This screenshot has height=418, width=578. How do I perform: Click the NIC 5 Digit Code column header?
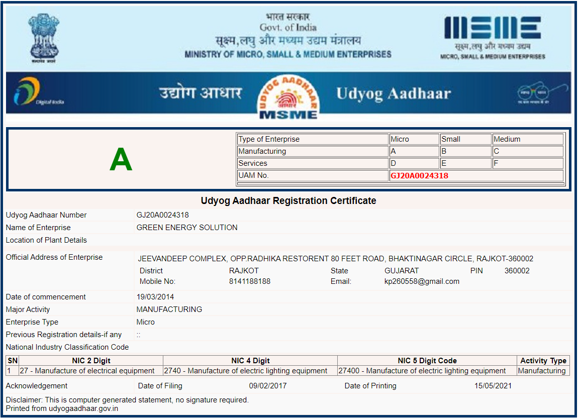coord(427,361)
